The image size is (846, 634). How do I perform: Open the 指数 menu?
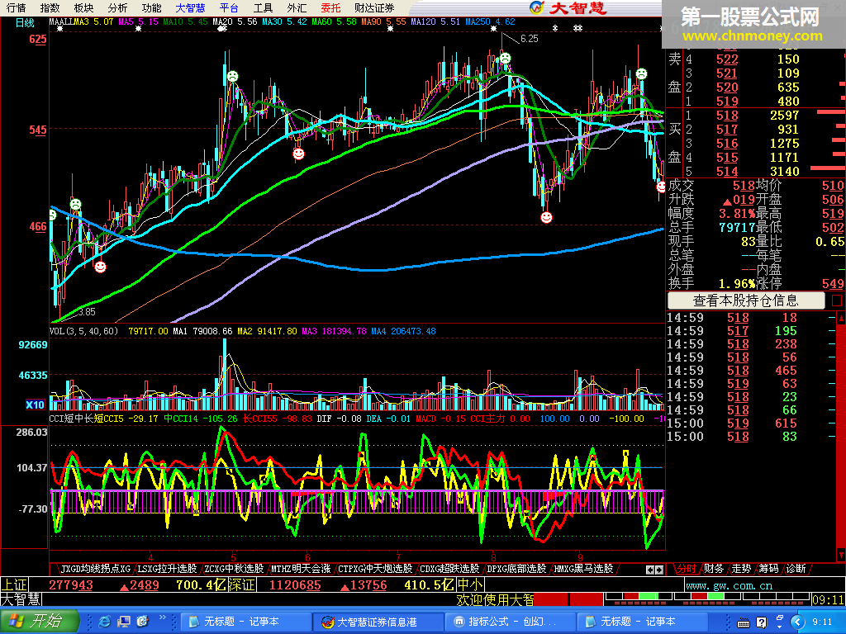tap(50, 8)
